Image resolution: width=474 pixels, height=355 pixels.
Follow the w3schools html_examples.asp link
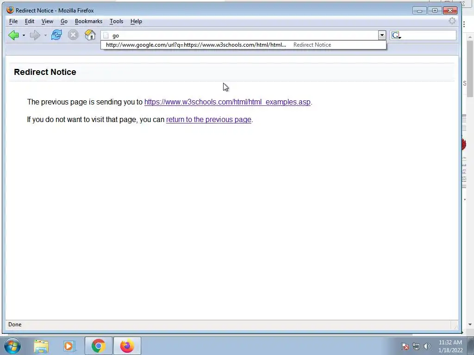coord(227,102)
